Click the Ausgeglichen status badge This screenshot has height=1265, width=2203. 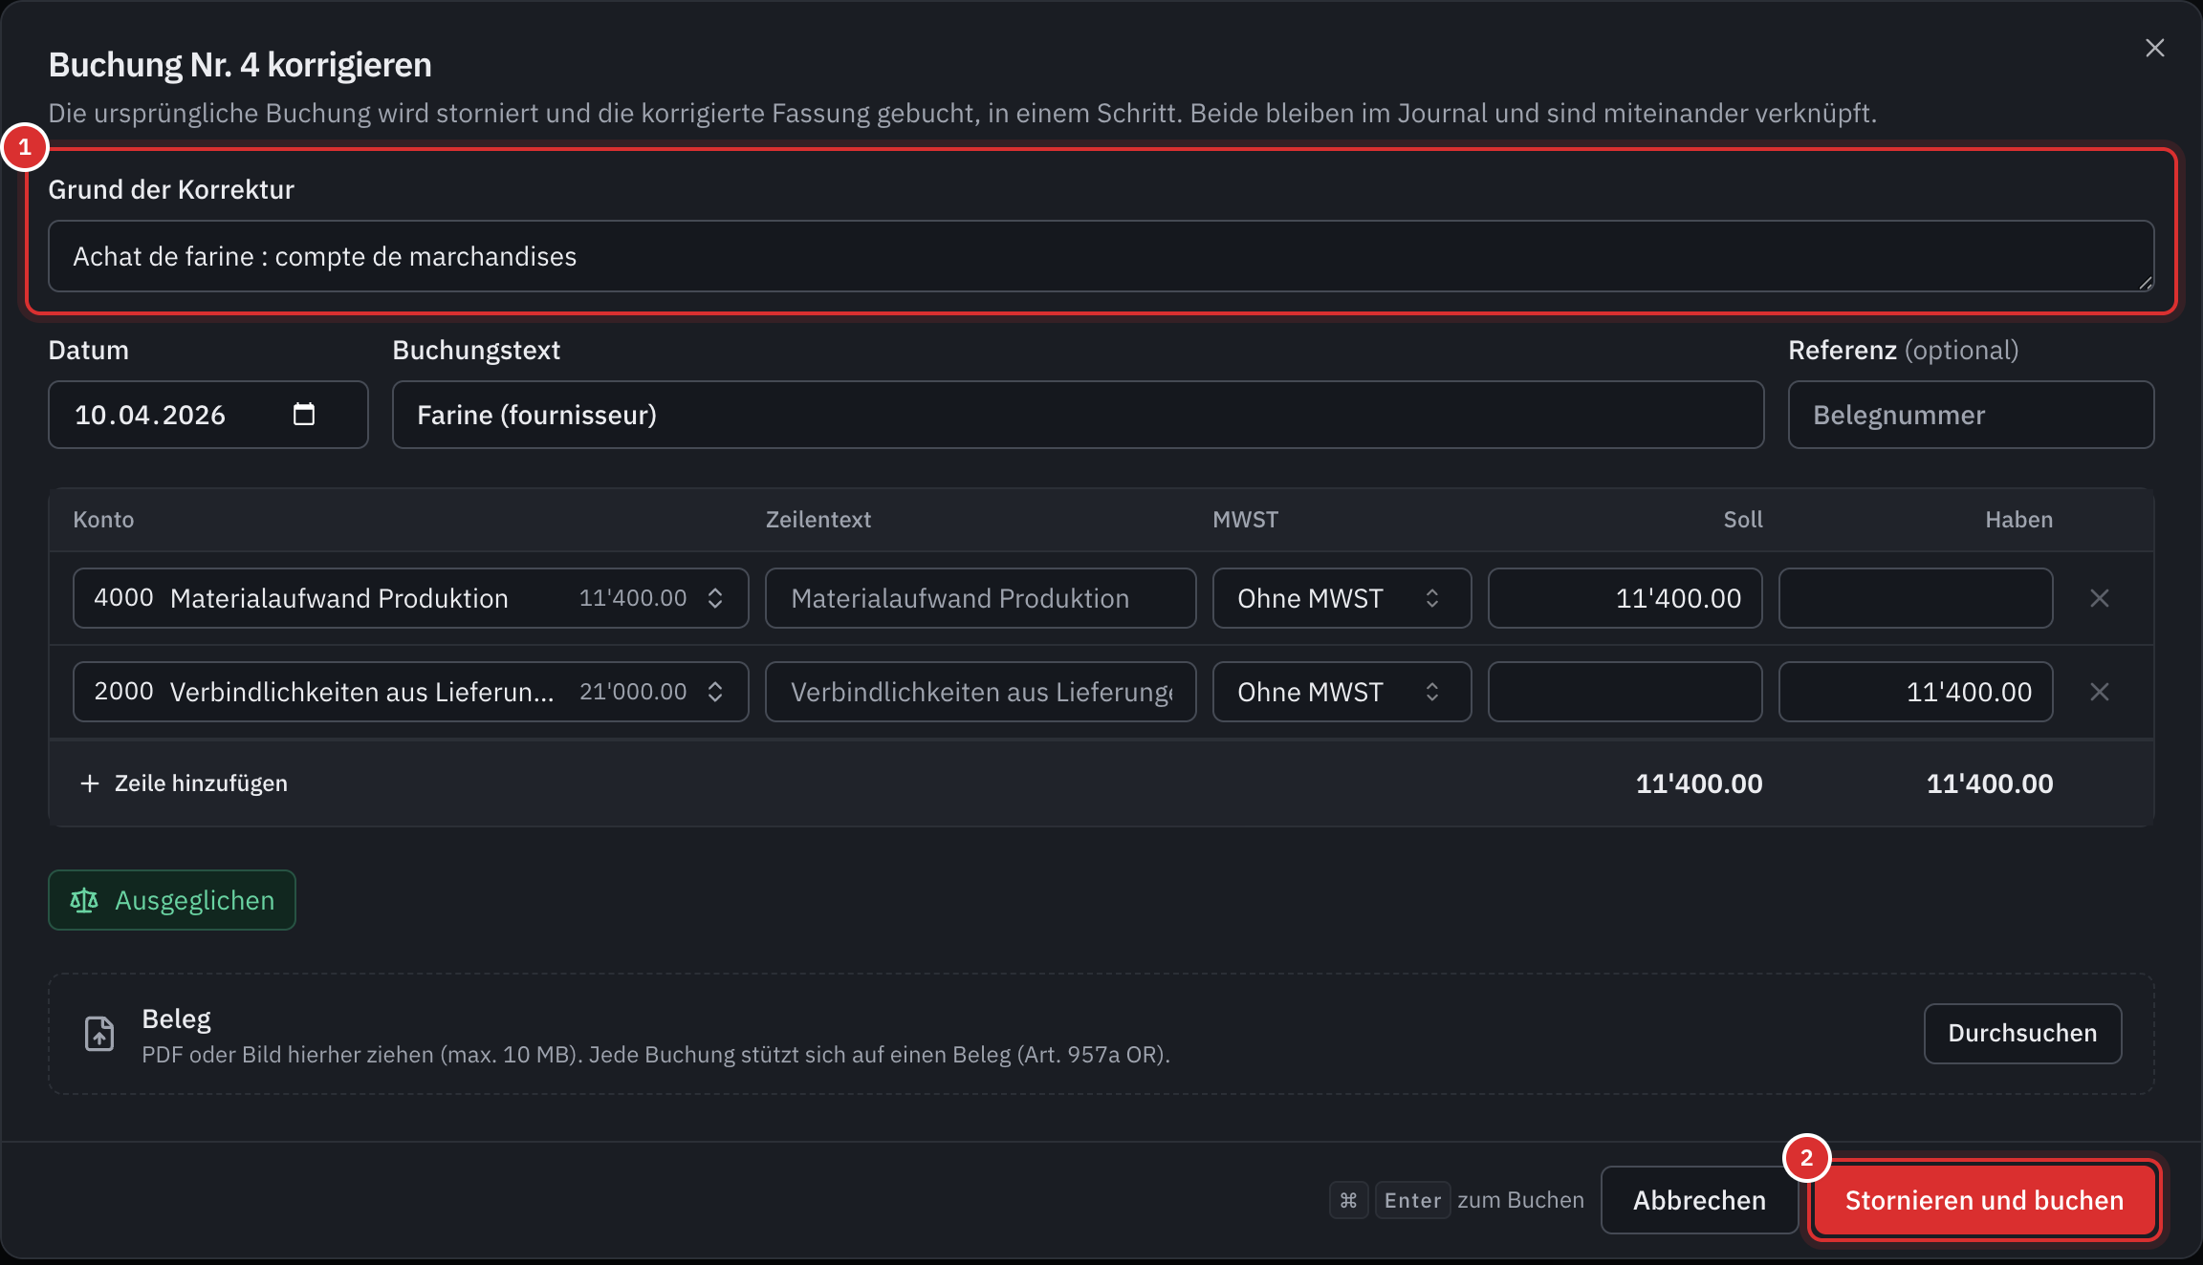pyautogui.click(x=172, y=900)
